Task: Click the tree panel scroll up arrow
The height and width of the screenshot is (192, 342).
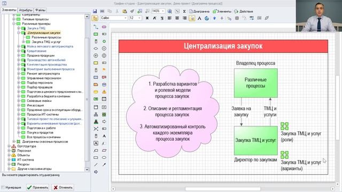Action: [x=87, y=17]
